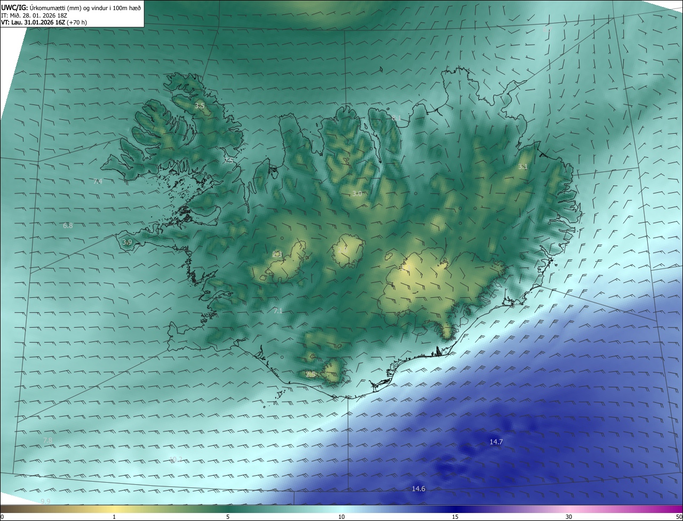Click the title text 'Úrkomumætti (mm) og vindur i 100m hæð'

tap(84, 7)
